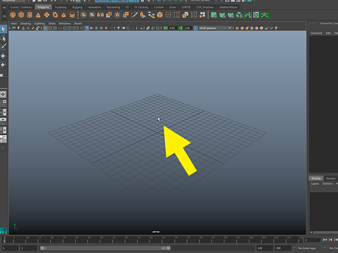Screen dimensions: 338x253
Task: Toggle view transform color management button
Action: coord(195,28)
